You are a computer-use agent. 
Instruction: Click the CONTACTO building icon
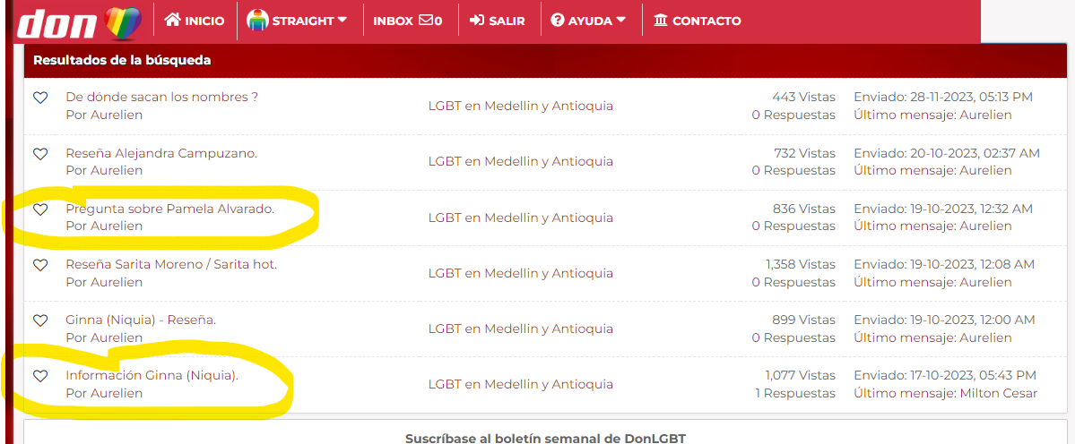[x=661, y=21]
